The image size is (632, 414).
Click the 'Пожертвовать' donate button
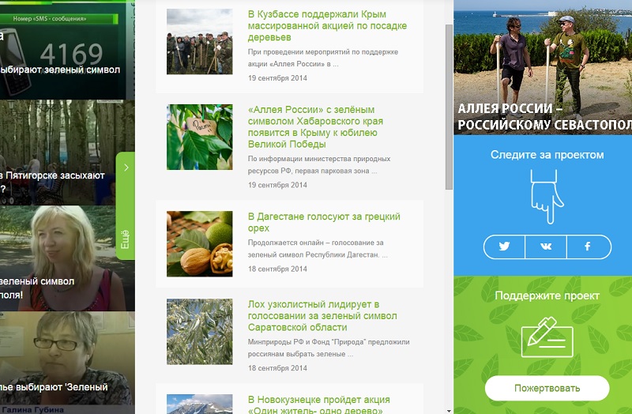[x=547, y=388]
